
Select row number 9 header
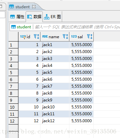click(x=13, y=100)
